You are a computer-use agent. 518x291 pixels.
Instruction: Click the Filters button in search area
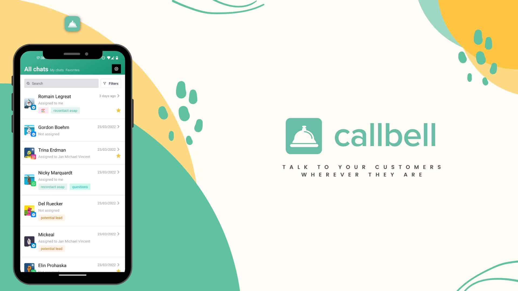pyautogui.click(x=111, y=83)
